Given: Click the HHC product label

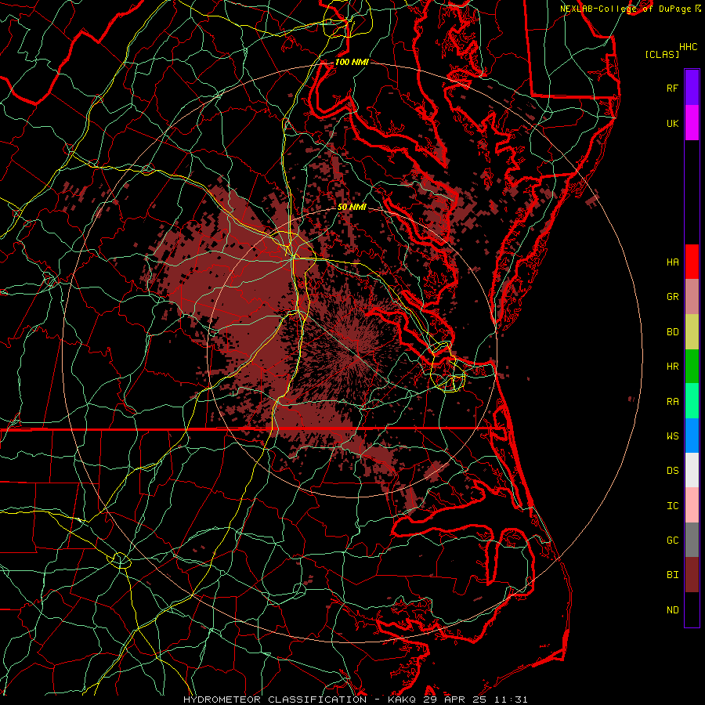Looking at the screenshot, I should 689,47.
